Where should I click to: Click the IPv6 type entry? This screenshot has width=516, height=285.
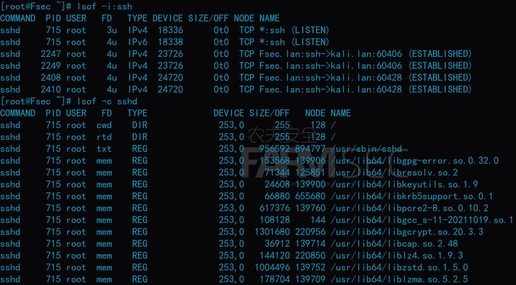pyautogui.click(x=138, y=42)
